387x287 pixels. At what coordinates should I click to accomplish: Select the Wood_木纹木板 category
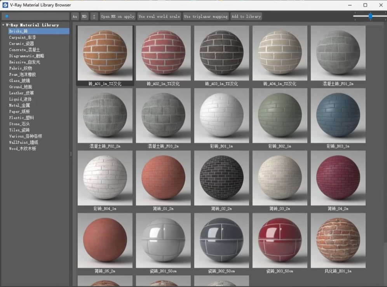point(23,149)
